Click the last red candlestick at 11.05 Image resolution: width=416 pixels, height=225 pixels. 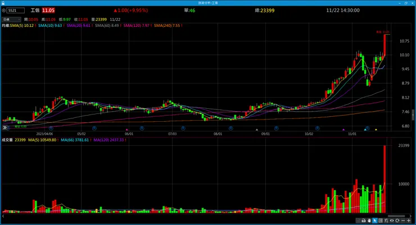(x=385, y=45)
